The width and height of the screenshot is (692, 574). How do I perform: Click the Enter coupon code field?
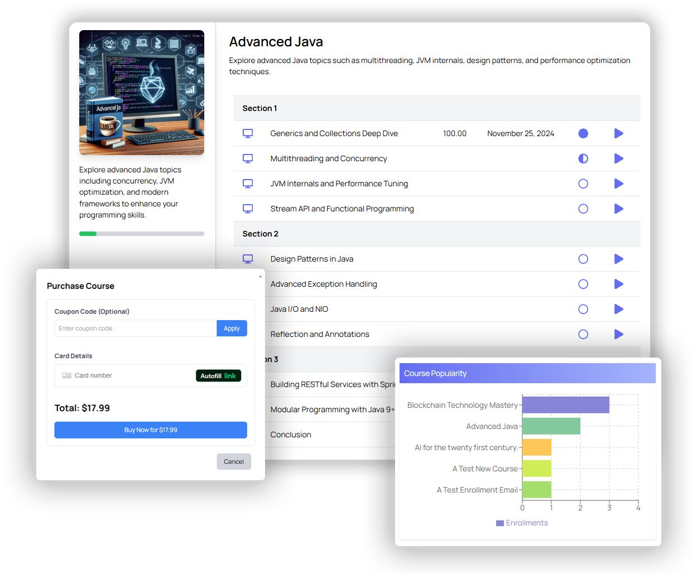134,328
